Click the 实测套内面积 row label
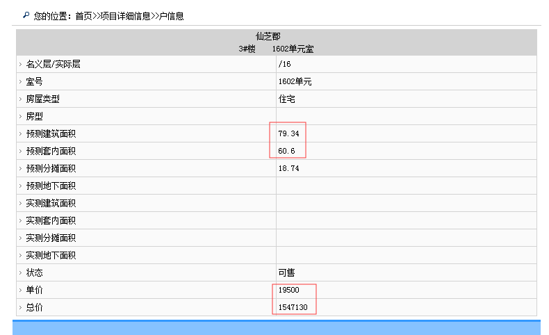The height and width of the screenshot is (335, 549). click(x=51, y=220)
